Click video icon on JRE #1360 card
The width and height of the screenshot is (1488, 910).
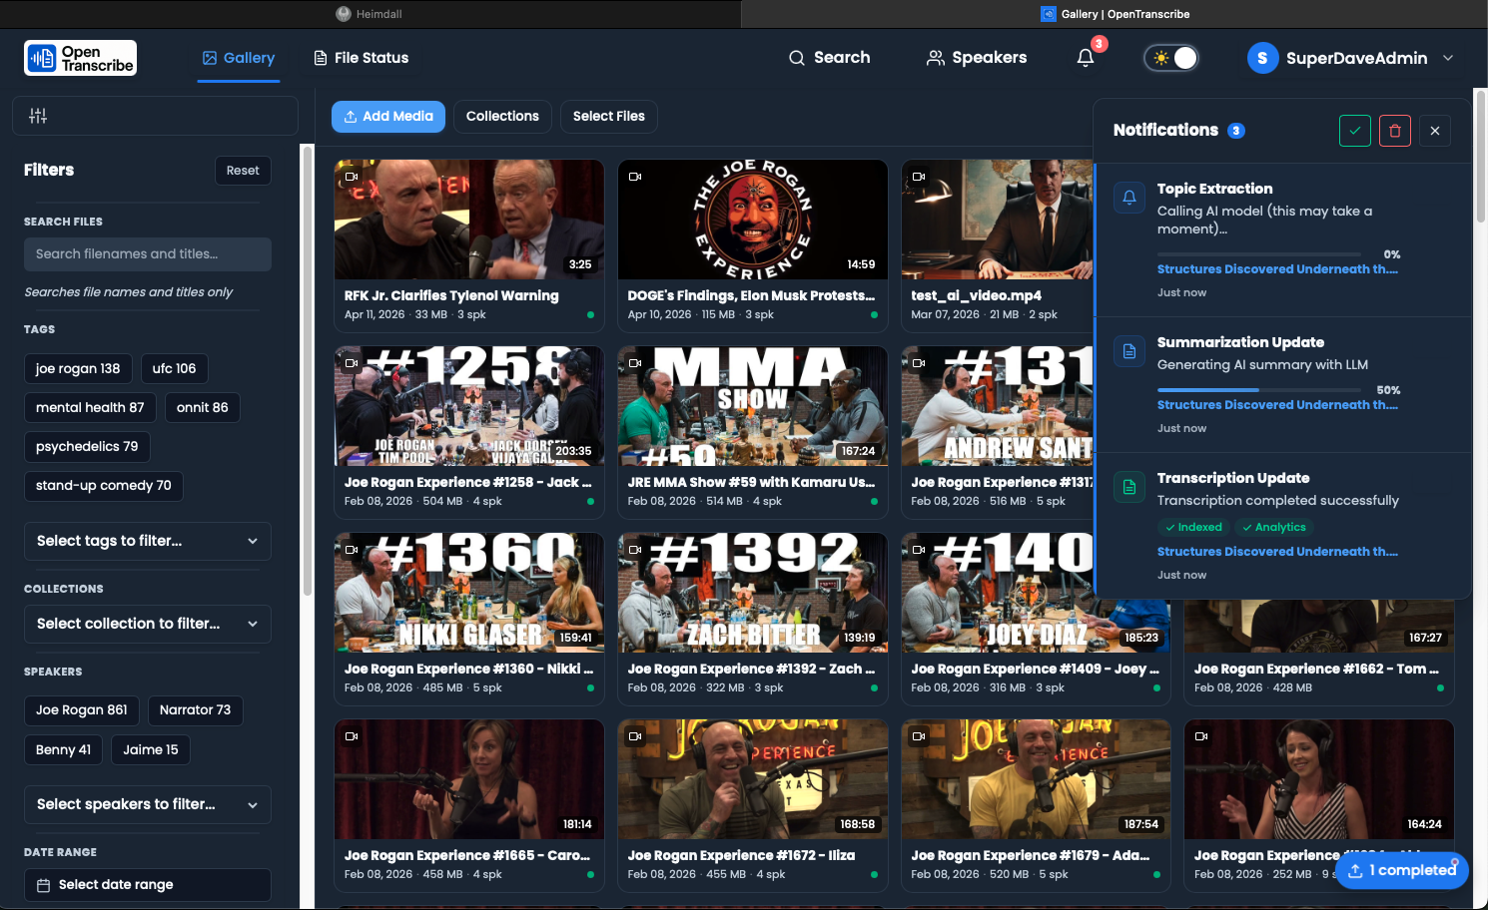[x=352, y=550]
